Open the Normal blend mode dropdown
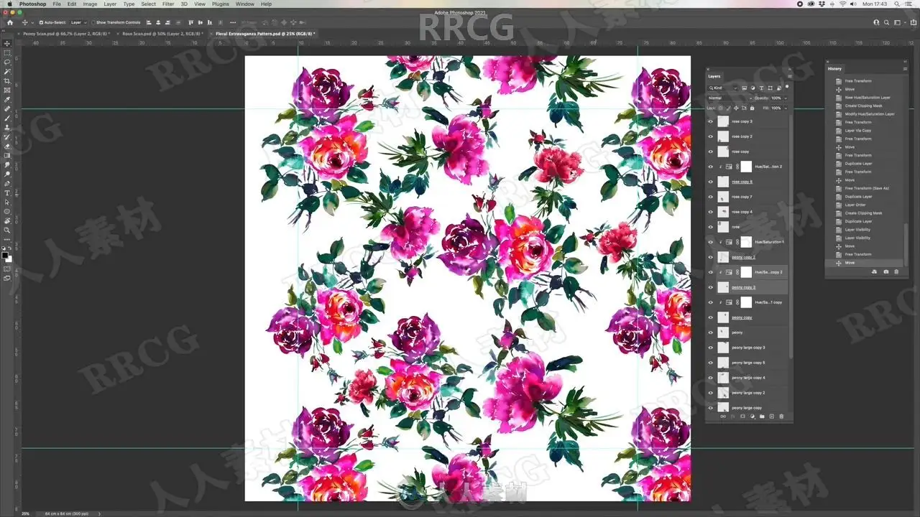Screen dimensions: 920x517 [x=730, y=98]
